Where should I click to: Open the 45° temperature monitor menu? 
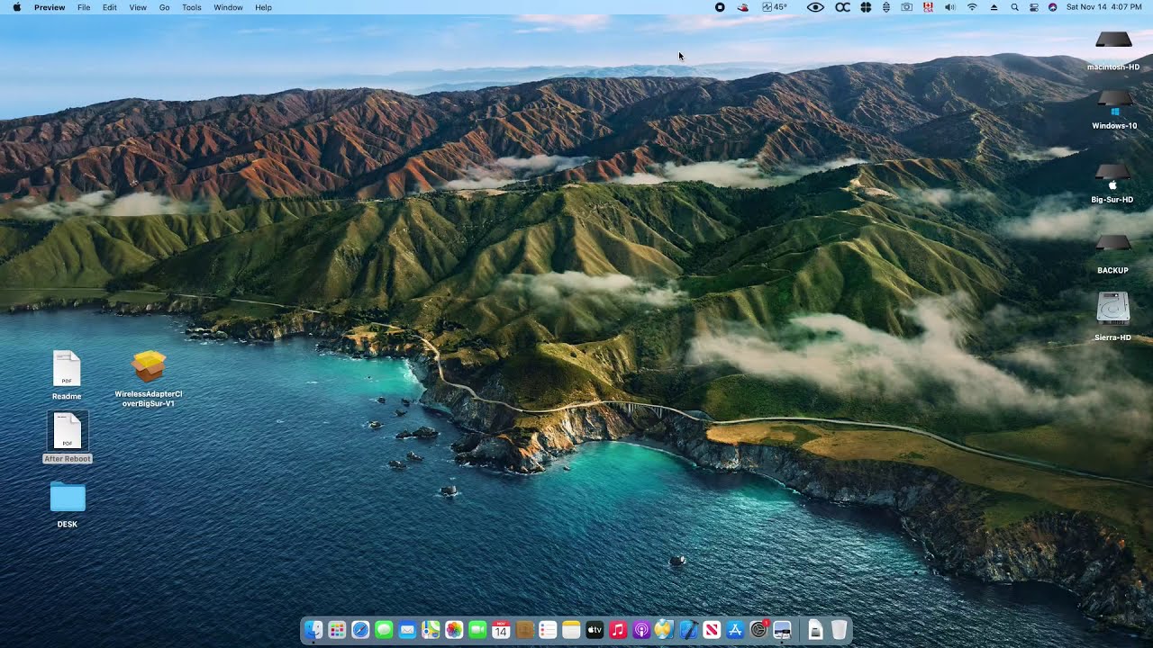click(x=775, y=7)
